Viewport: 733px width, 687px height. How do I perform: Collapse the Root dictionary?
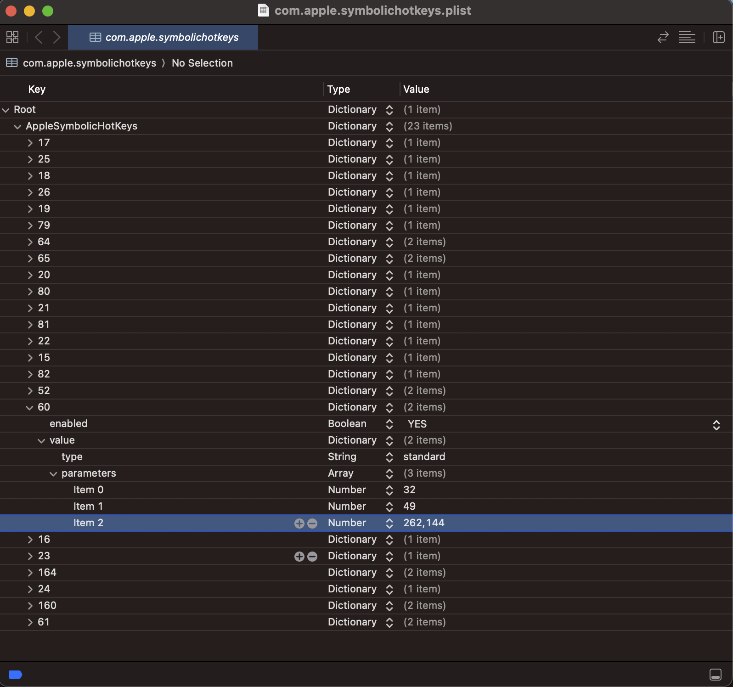coord(6,110)
